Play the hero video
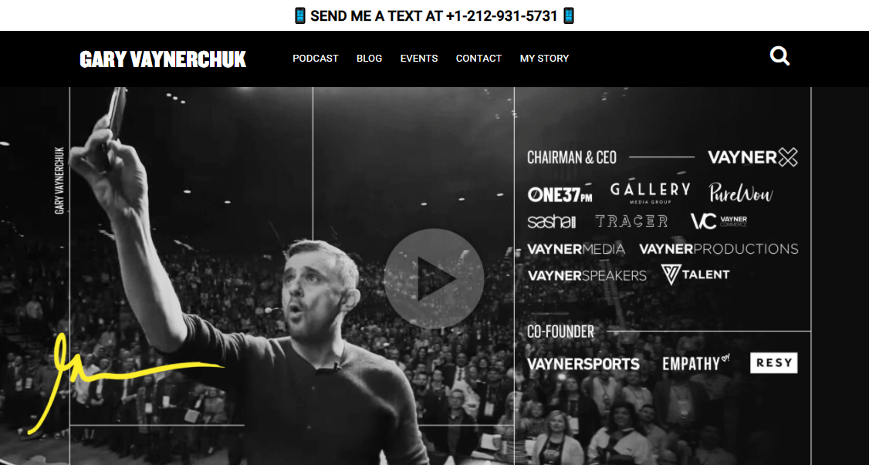Screen dimensions: 869x465 (434, 278)
